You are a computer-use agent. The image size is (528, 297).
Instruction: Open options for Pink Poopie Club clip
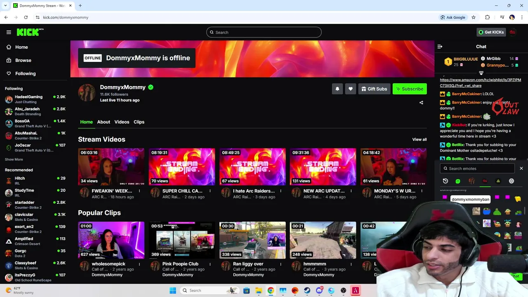pos(210,264)
